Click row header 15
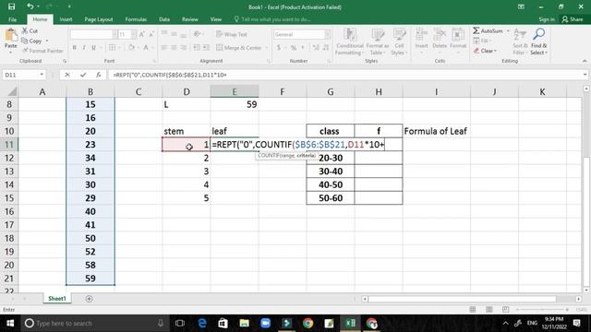 point(9,198)
